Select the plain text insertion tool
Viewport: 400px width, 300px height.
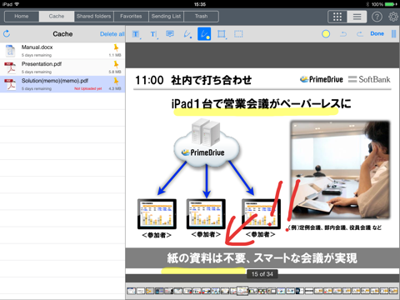[153, 34]
